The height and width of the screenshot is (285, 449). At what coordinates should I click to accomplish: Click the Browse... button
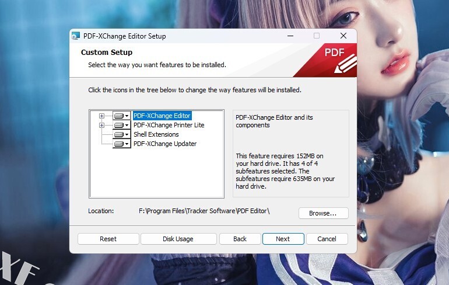pos(323,213)
